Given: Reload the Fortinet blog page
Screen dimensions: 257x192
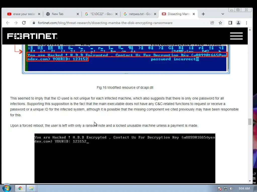Looking at the screenshot, I should tap(24, 23).
